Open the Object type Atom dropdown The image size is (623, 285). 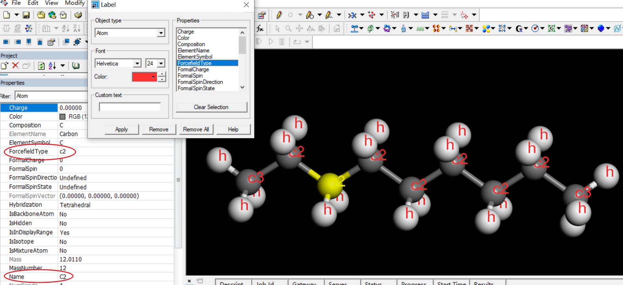161,33
